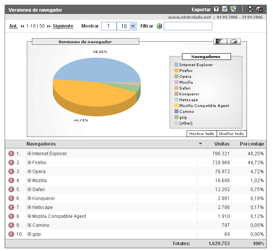Viewport: 273px width, 251px height.
Task: Expand the Firefox row details
Action: coord(29,163)
